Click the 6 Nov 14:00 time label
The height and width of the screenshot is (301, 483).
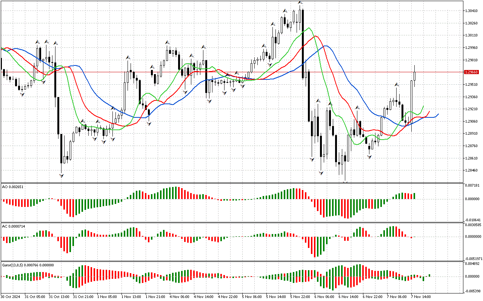(x=349, y=296)
